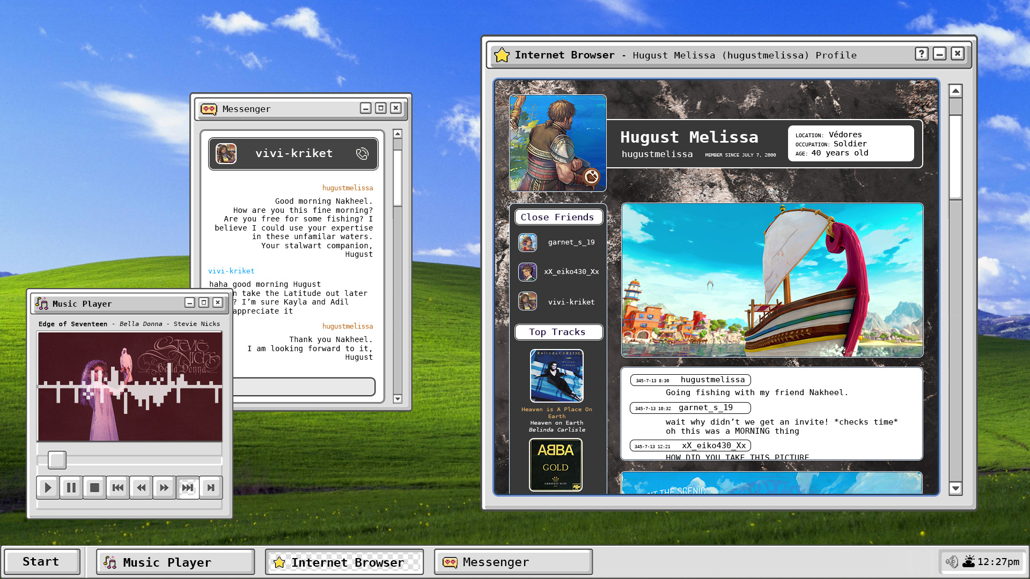Click the fast-forward double-arrow button

click(164, 487)
